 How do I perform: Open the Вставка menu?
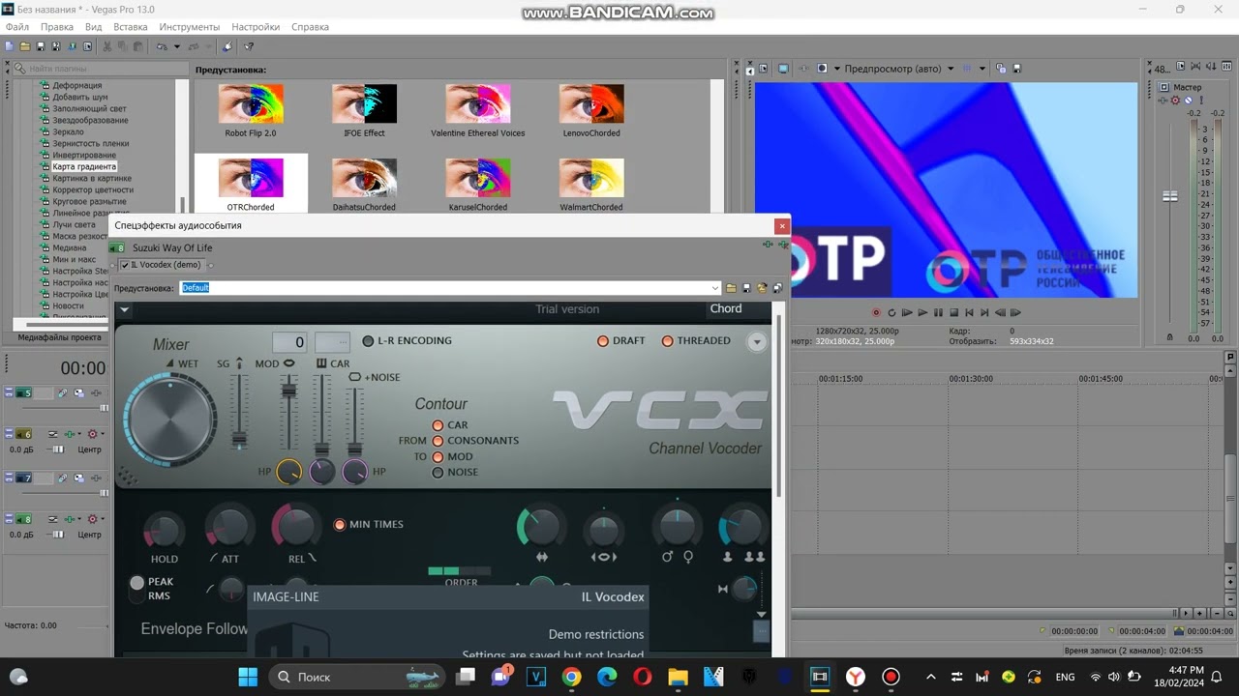click(x=131, y=27)
